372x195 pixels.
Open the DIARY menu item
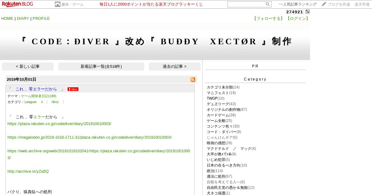click(23, 19)
